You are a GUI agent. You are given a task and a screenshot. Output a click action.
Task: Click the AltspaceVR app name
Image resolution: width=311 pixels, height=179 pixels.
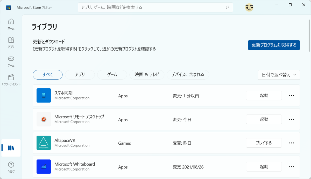click(65, 140)
